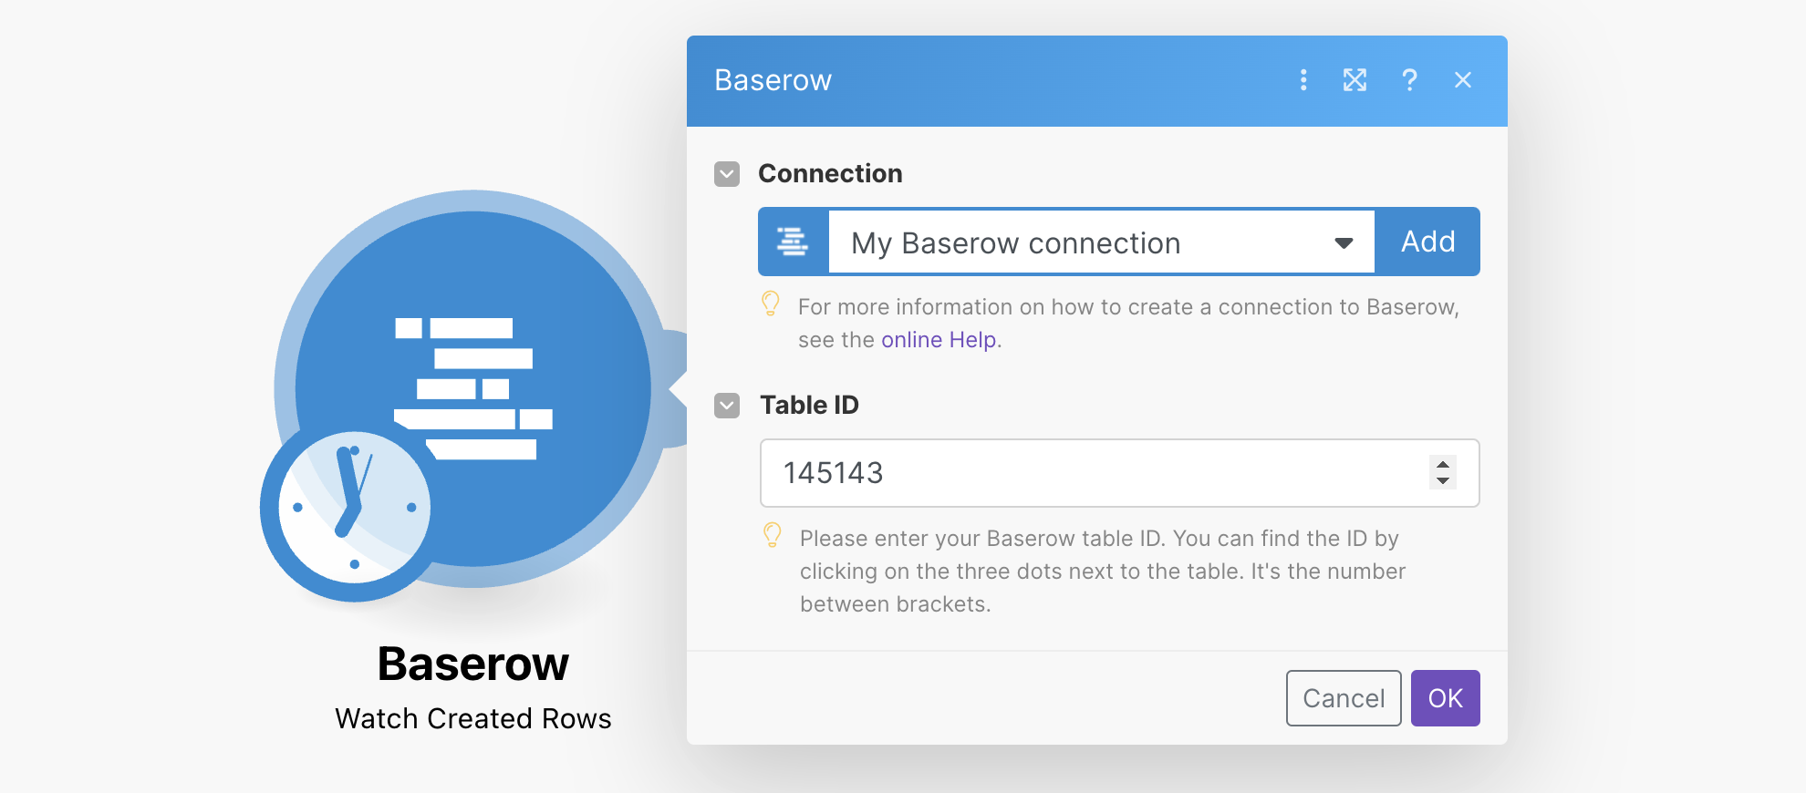The height and width of the screenshot is (793, 1806).
Task: Increase Table ID with the up arrow
Action: (1443, 464)
